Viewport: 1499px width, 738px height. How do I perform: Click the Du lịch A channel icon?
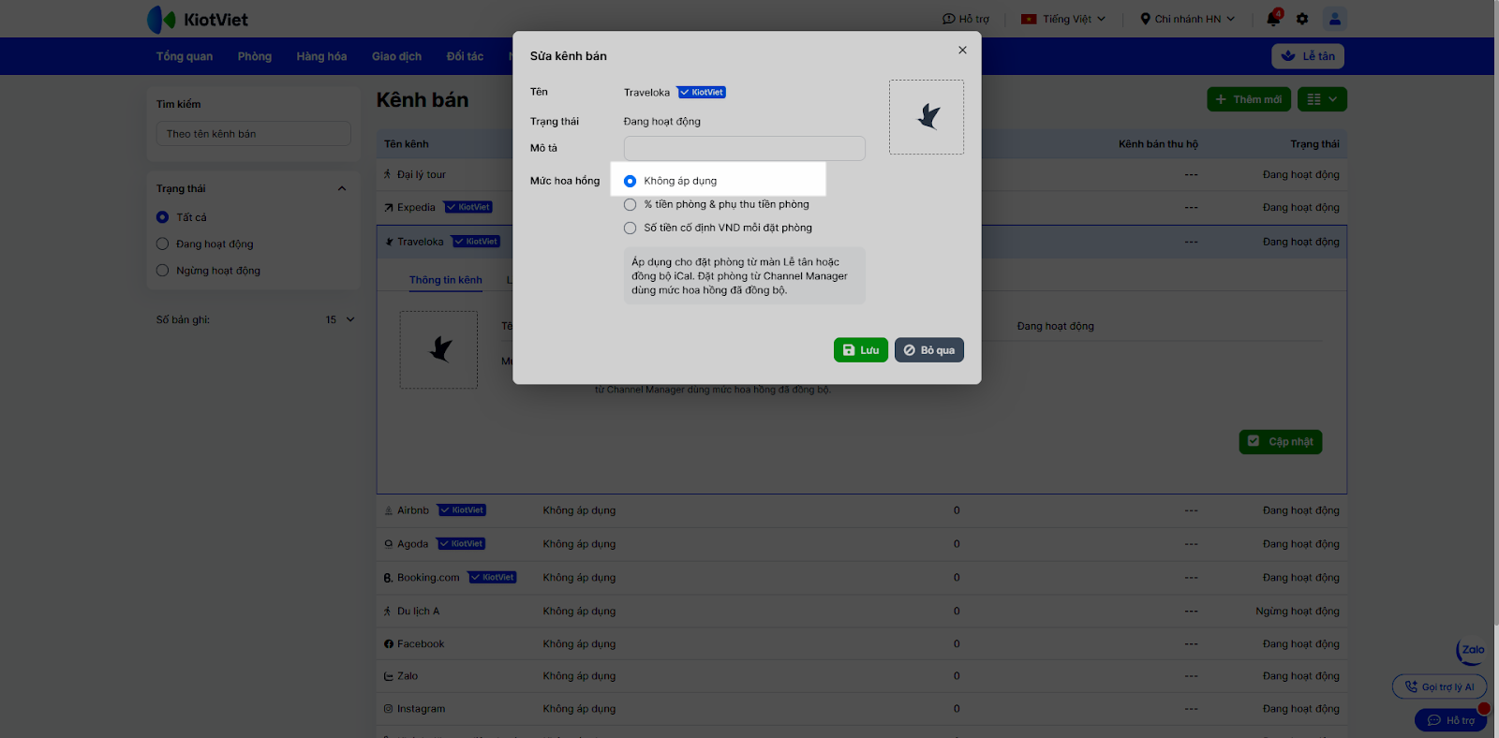pyautogui.click(x=388, y=611)
